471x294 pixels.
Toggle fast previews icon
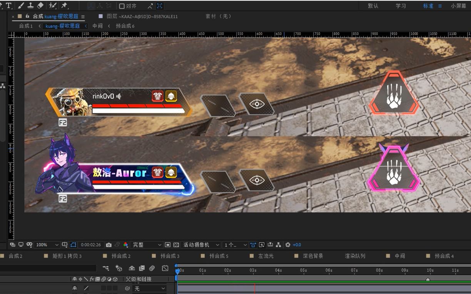click(168, 245)
